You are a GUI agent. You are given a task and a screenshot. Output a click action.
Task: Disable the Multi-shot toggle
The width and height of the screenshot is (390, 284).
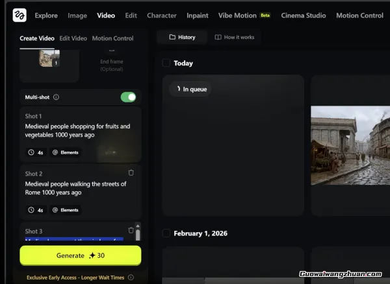[x=128, y=97]
